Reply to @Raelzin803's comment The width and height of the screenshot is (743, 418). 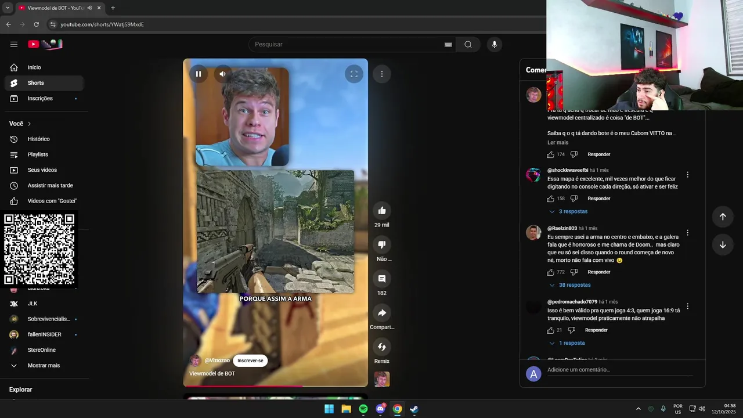point(598,272)
